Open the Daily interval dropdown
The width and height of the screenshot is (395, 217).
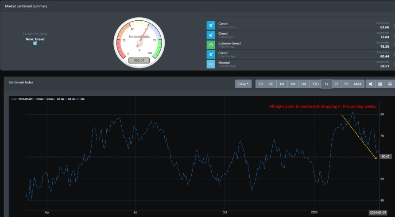(244, 84)
